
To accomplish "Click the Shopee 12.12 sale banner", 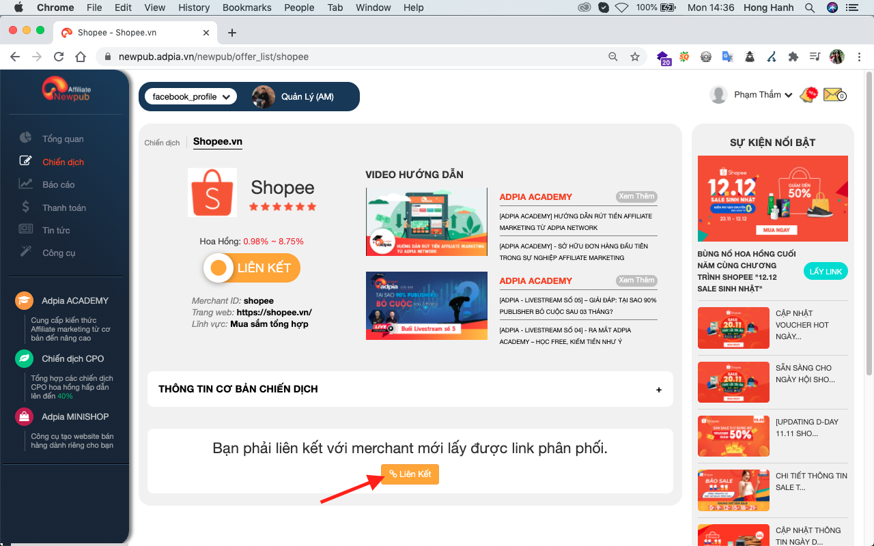I will coord(773,199).
